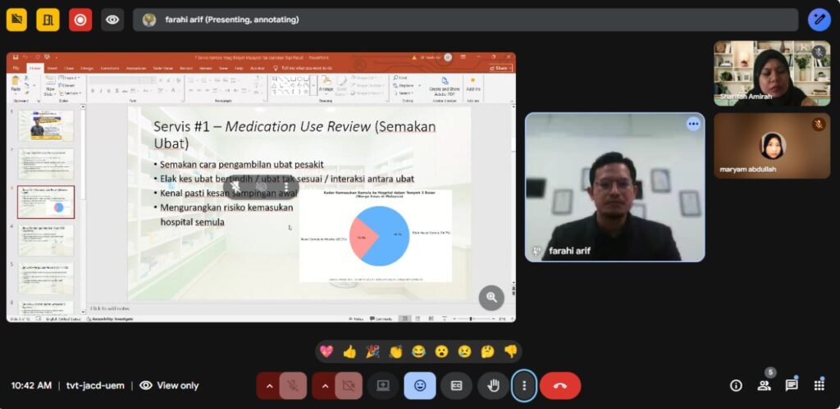The height and width of the screenshot is (409, 840).
Task: Send a heart reaction
Action: click(326, 352)
